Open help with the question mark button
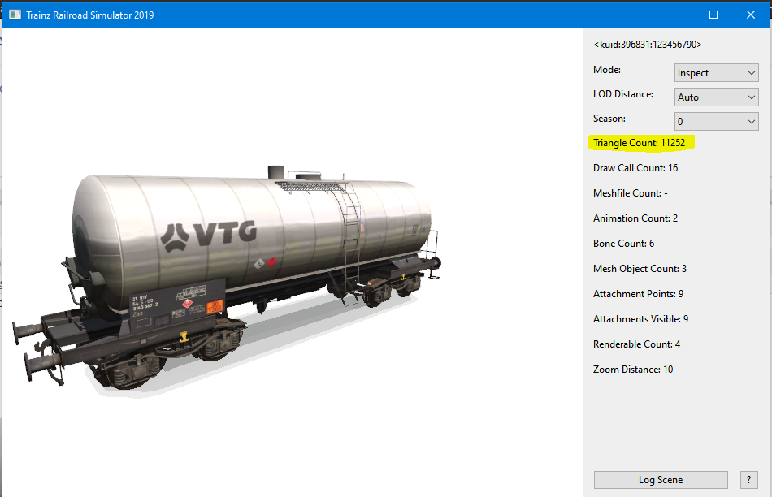 (x=749, y=480)
